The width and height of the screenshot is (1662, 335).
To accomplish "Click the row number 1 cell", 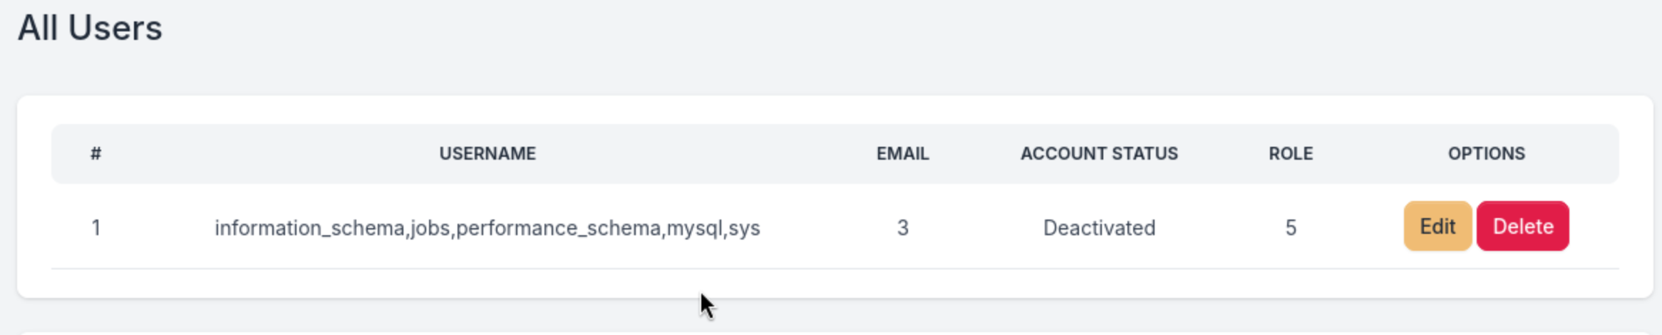I will coord(96,228).
